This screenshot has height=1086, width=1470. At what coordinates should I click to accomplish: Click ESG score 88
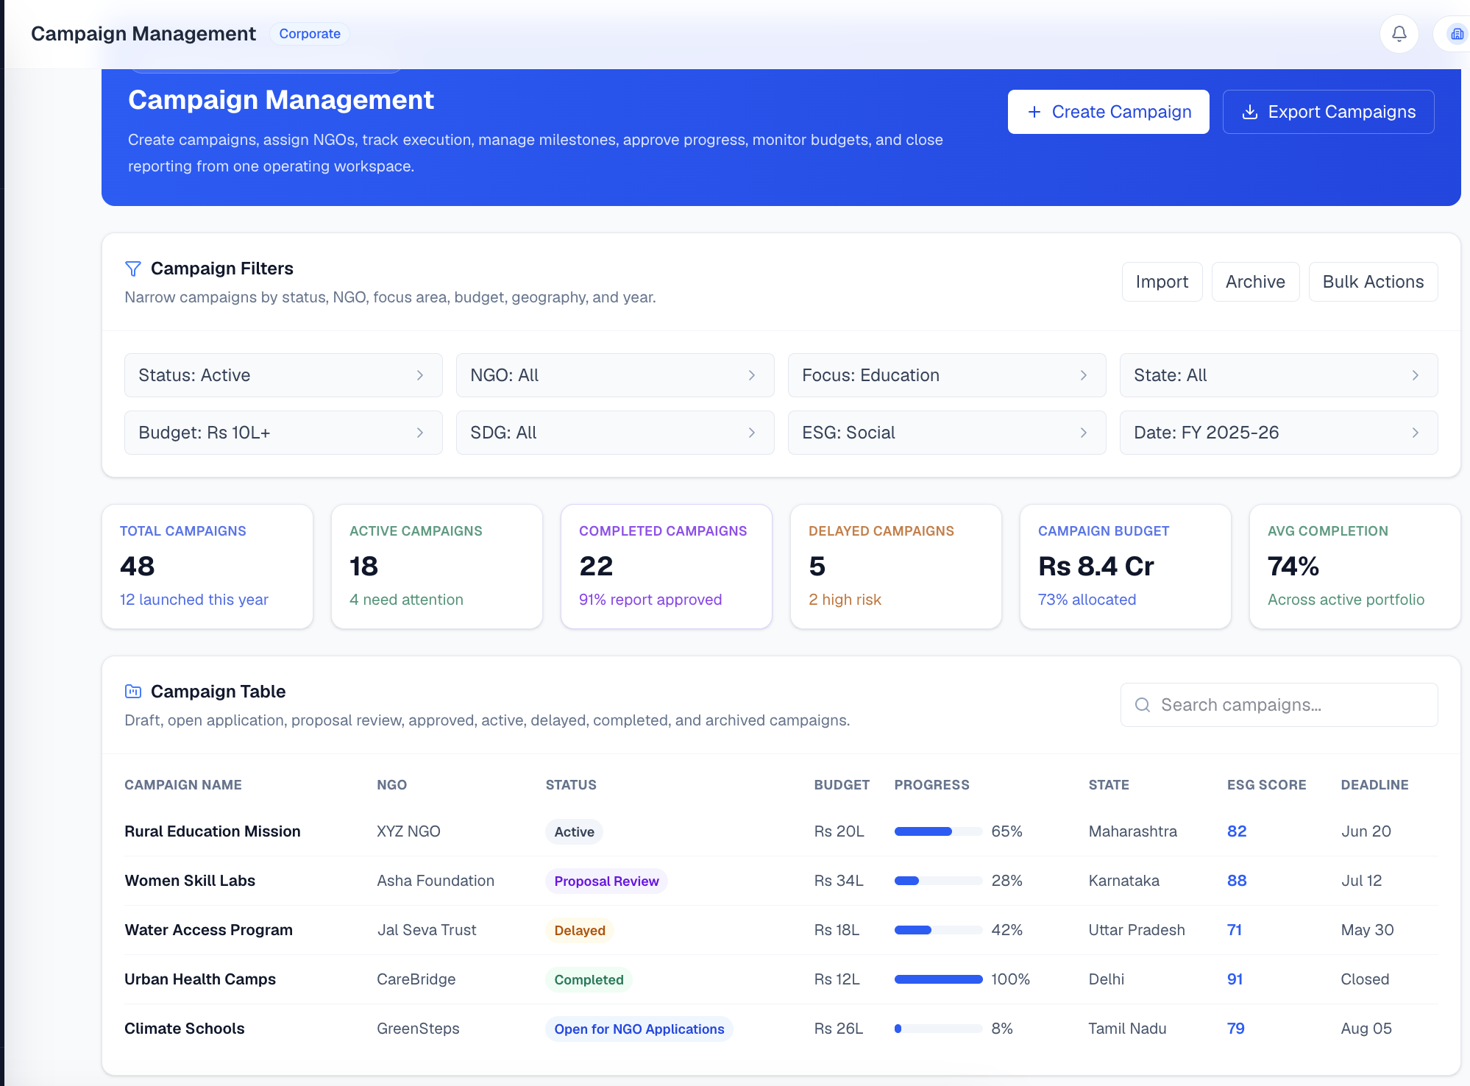tap(1237, 881)
